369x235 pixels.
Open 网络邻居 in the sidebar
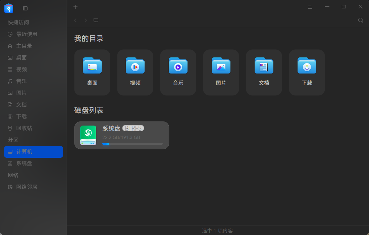[34, 187]
